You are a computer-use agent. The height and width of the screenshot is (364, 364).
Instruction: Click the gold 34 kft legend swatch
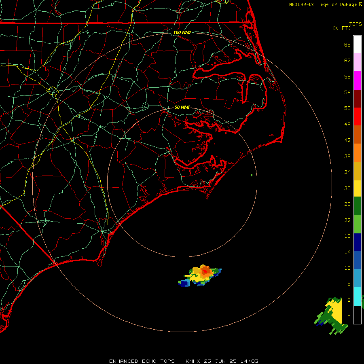357,171
